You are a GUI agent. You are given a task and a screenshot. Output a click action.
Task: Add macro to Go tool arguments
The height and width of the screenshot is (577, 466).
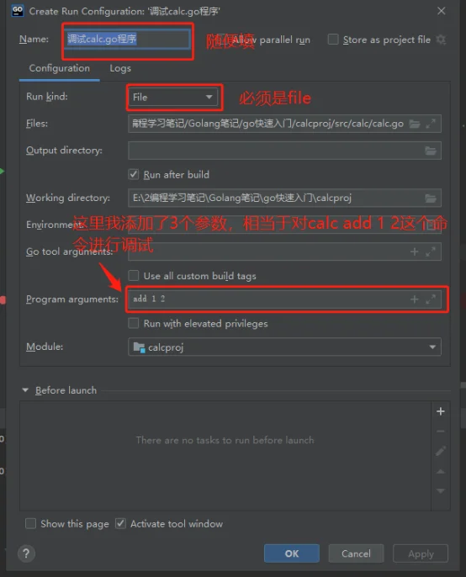pyautogui.click(x=415, y=251)
